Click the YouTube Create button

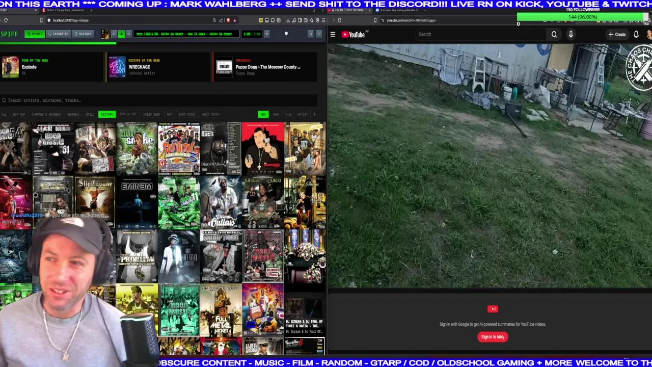617,34
